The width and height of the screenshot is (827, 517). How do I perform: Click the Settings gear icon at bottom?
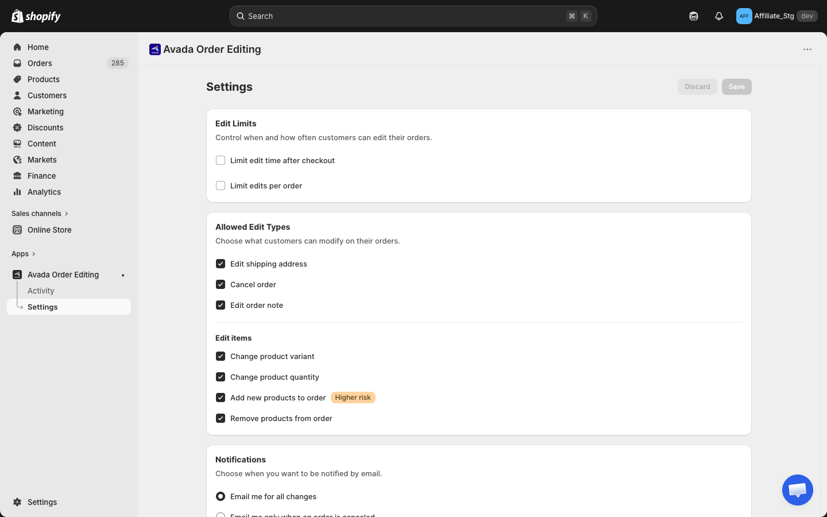click(17, 502)
